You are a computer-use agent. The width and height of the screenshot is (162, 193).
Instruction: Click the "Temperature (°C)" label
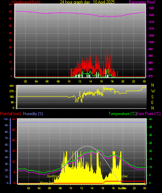(122, 114)
